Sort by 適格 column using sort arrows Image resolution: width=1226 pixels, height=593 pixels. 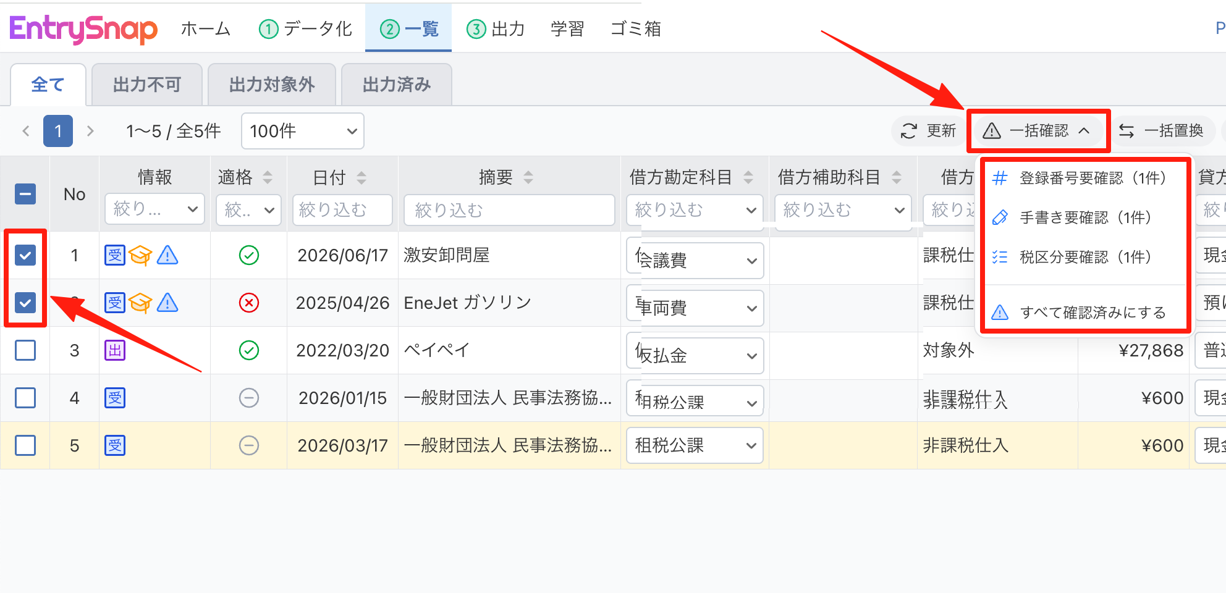coord(268,177)
